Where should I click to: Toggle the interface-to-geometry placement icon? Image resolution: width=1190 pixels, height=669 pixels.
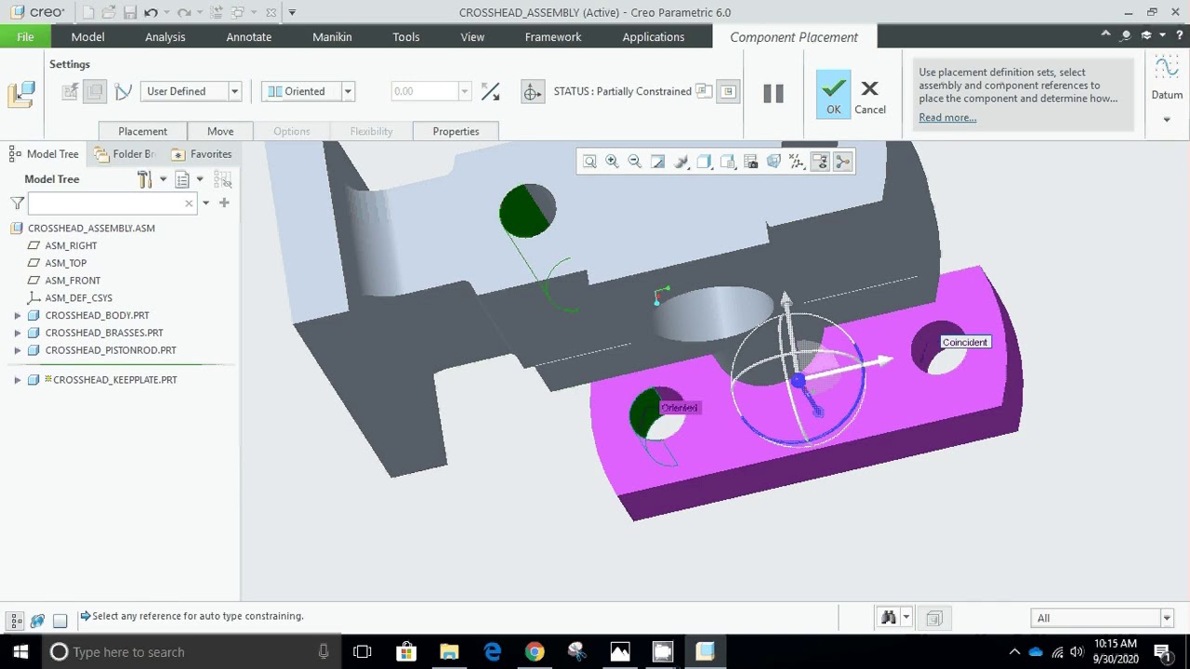(x=70, y=91)
